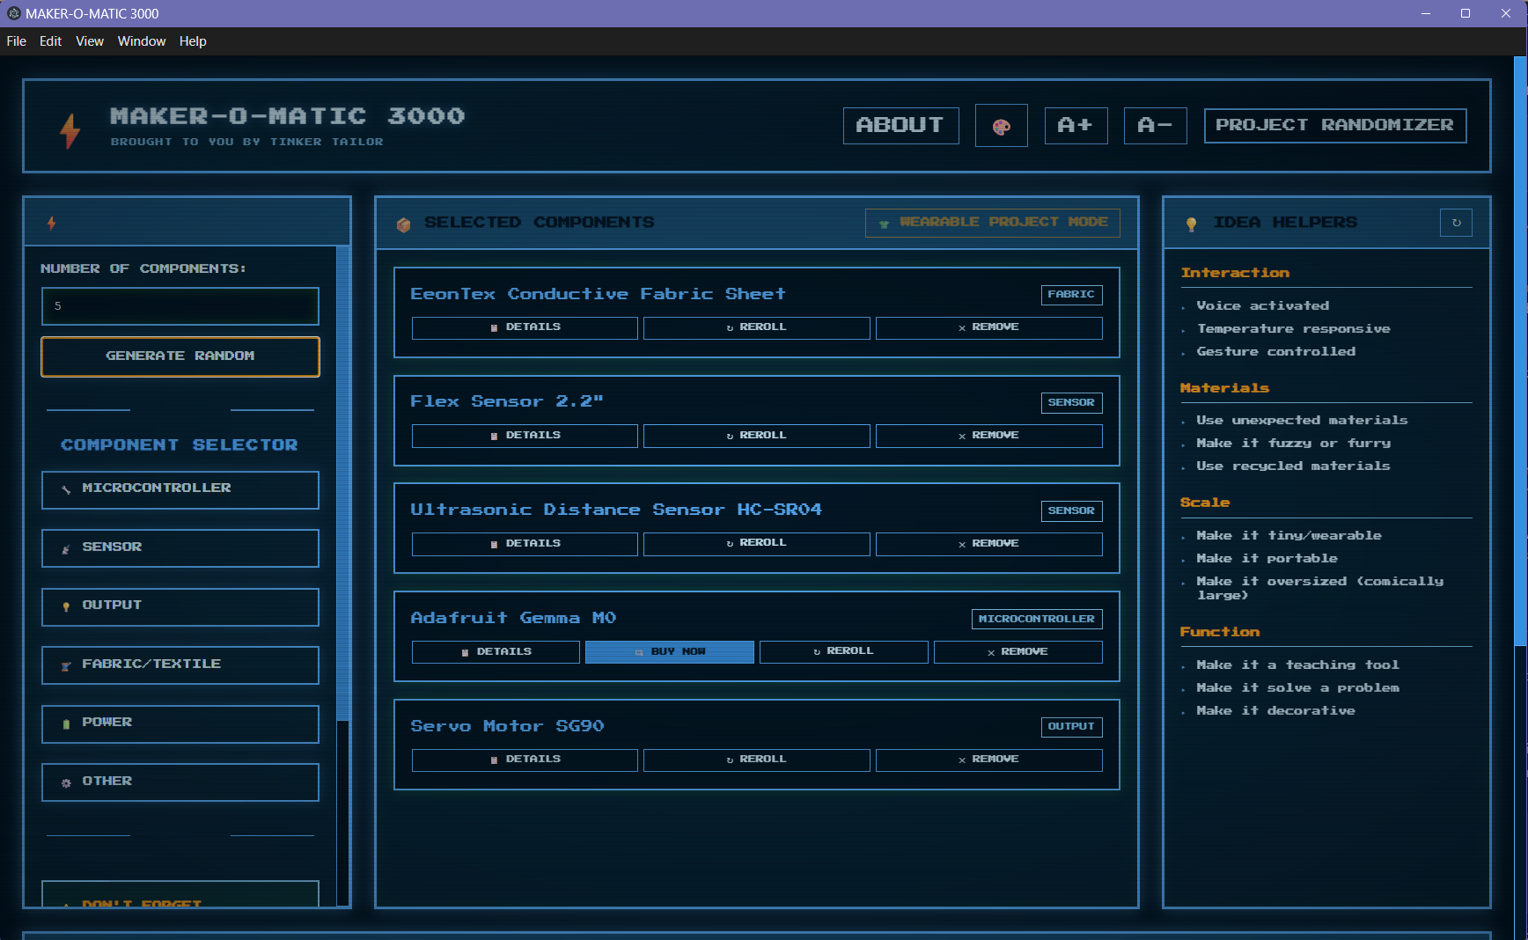Click the lightning bolt logo icon
The height and width of the screenshot is (940, 1528).
pyautogui.click(x=70, y=131)
